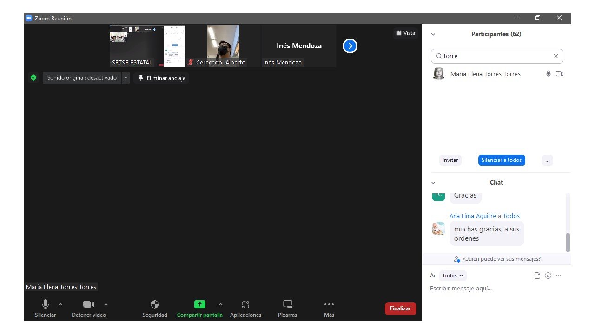
Task: Click Ana Lima Aguirre sender name
Action: [x=473, y=216]
